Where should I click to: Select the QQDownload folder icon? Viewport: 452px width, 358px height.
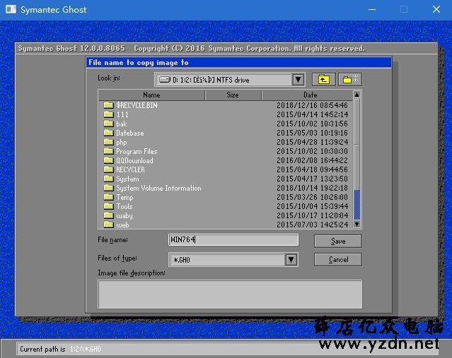pos(108,160)
